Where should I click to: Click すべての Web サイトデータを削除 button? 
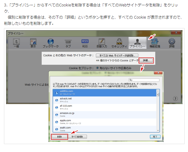[117, 56]
